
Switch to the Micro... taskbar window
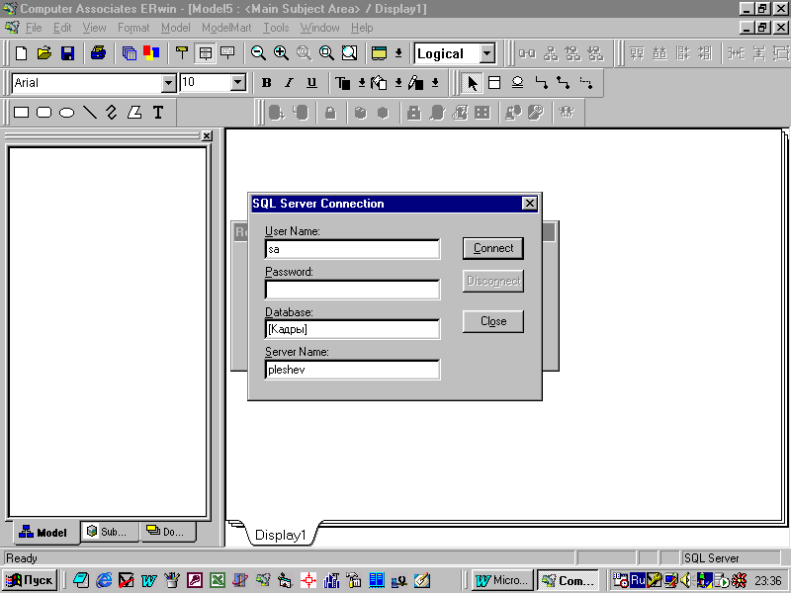coord(502,580)
